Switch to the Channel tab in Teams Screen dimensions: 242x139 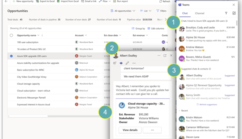pyautogui.click(x=199, y=14)
